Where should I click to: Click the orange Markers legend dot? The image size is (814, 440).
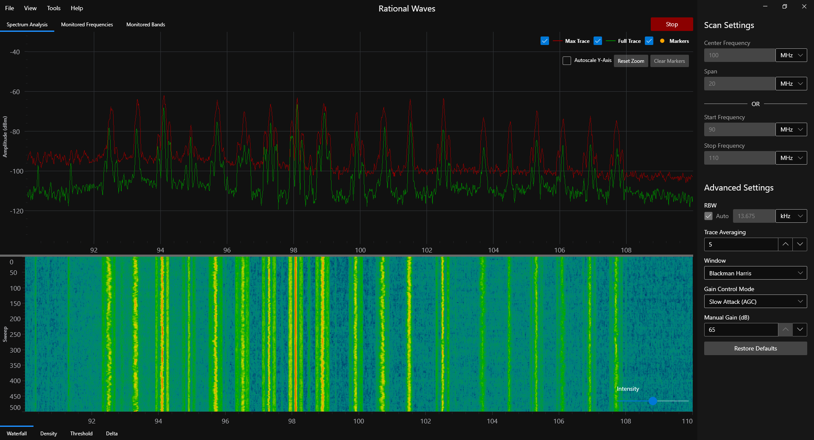pos(662,41)
